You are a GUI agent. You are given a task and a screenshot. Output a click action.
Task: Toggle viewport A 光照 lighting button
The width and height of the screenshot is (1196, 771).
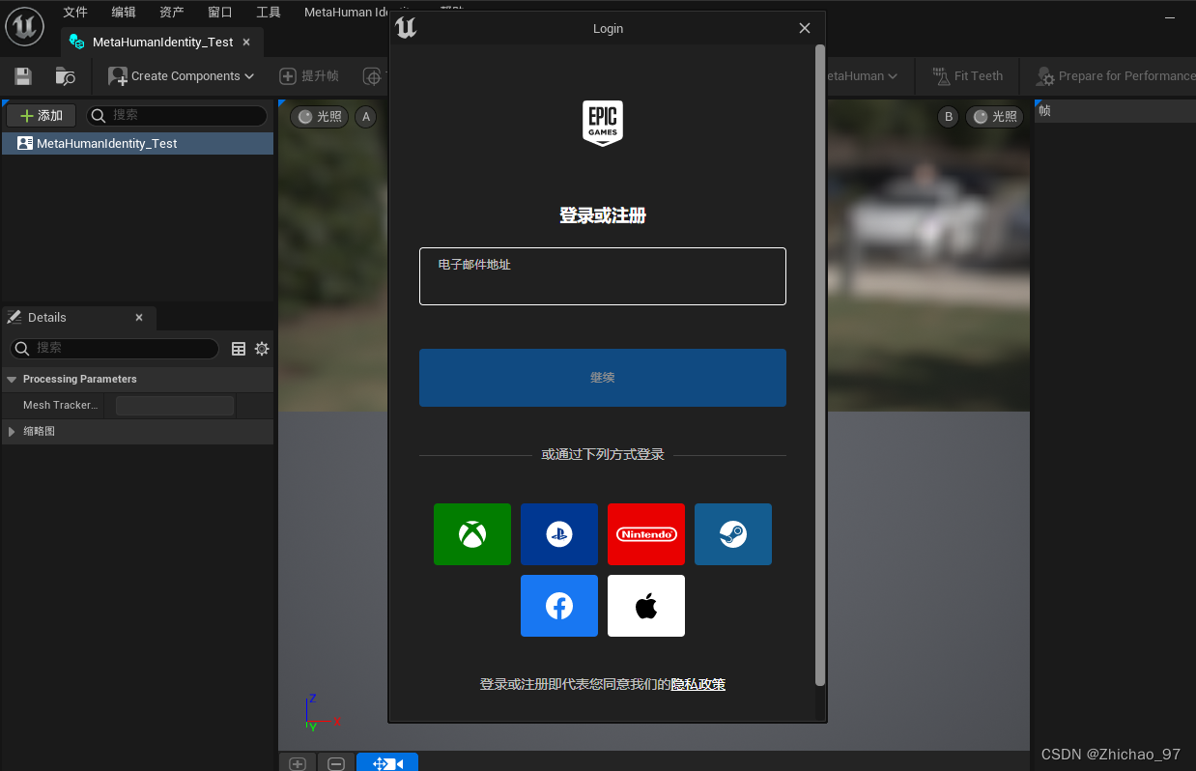point(320,117)
